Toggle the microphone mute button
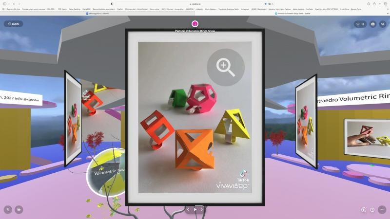Image resolution: width=390 pixels, height=219 pixels. pyautogui.click(x=8, y=209)
